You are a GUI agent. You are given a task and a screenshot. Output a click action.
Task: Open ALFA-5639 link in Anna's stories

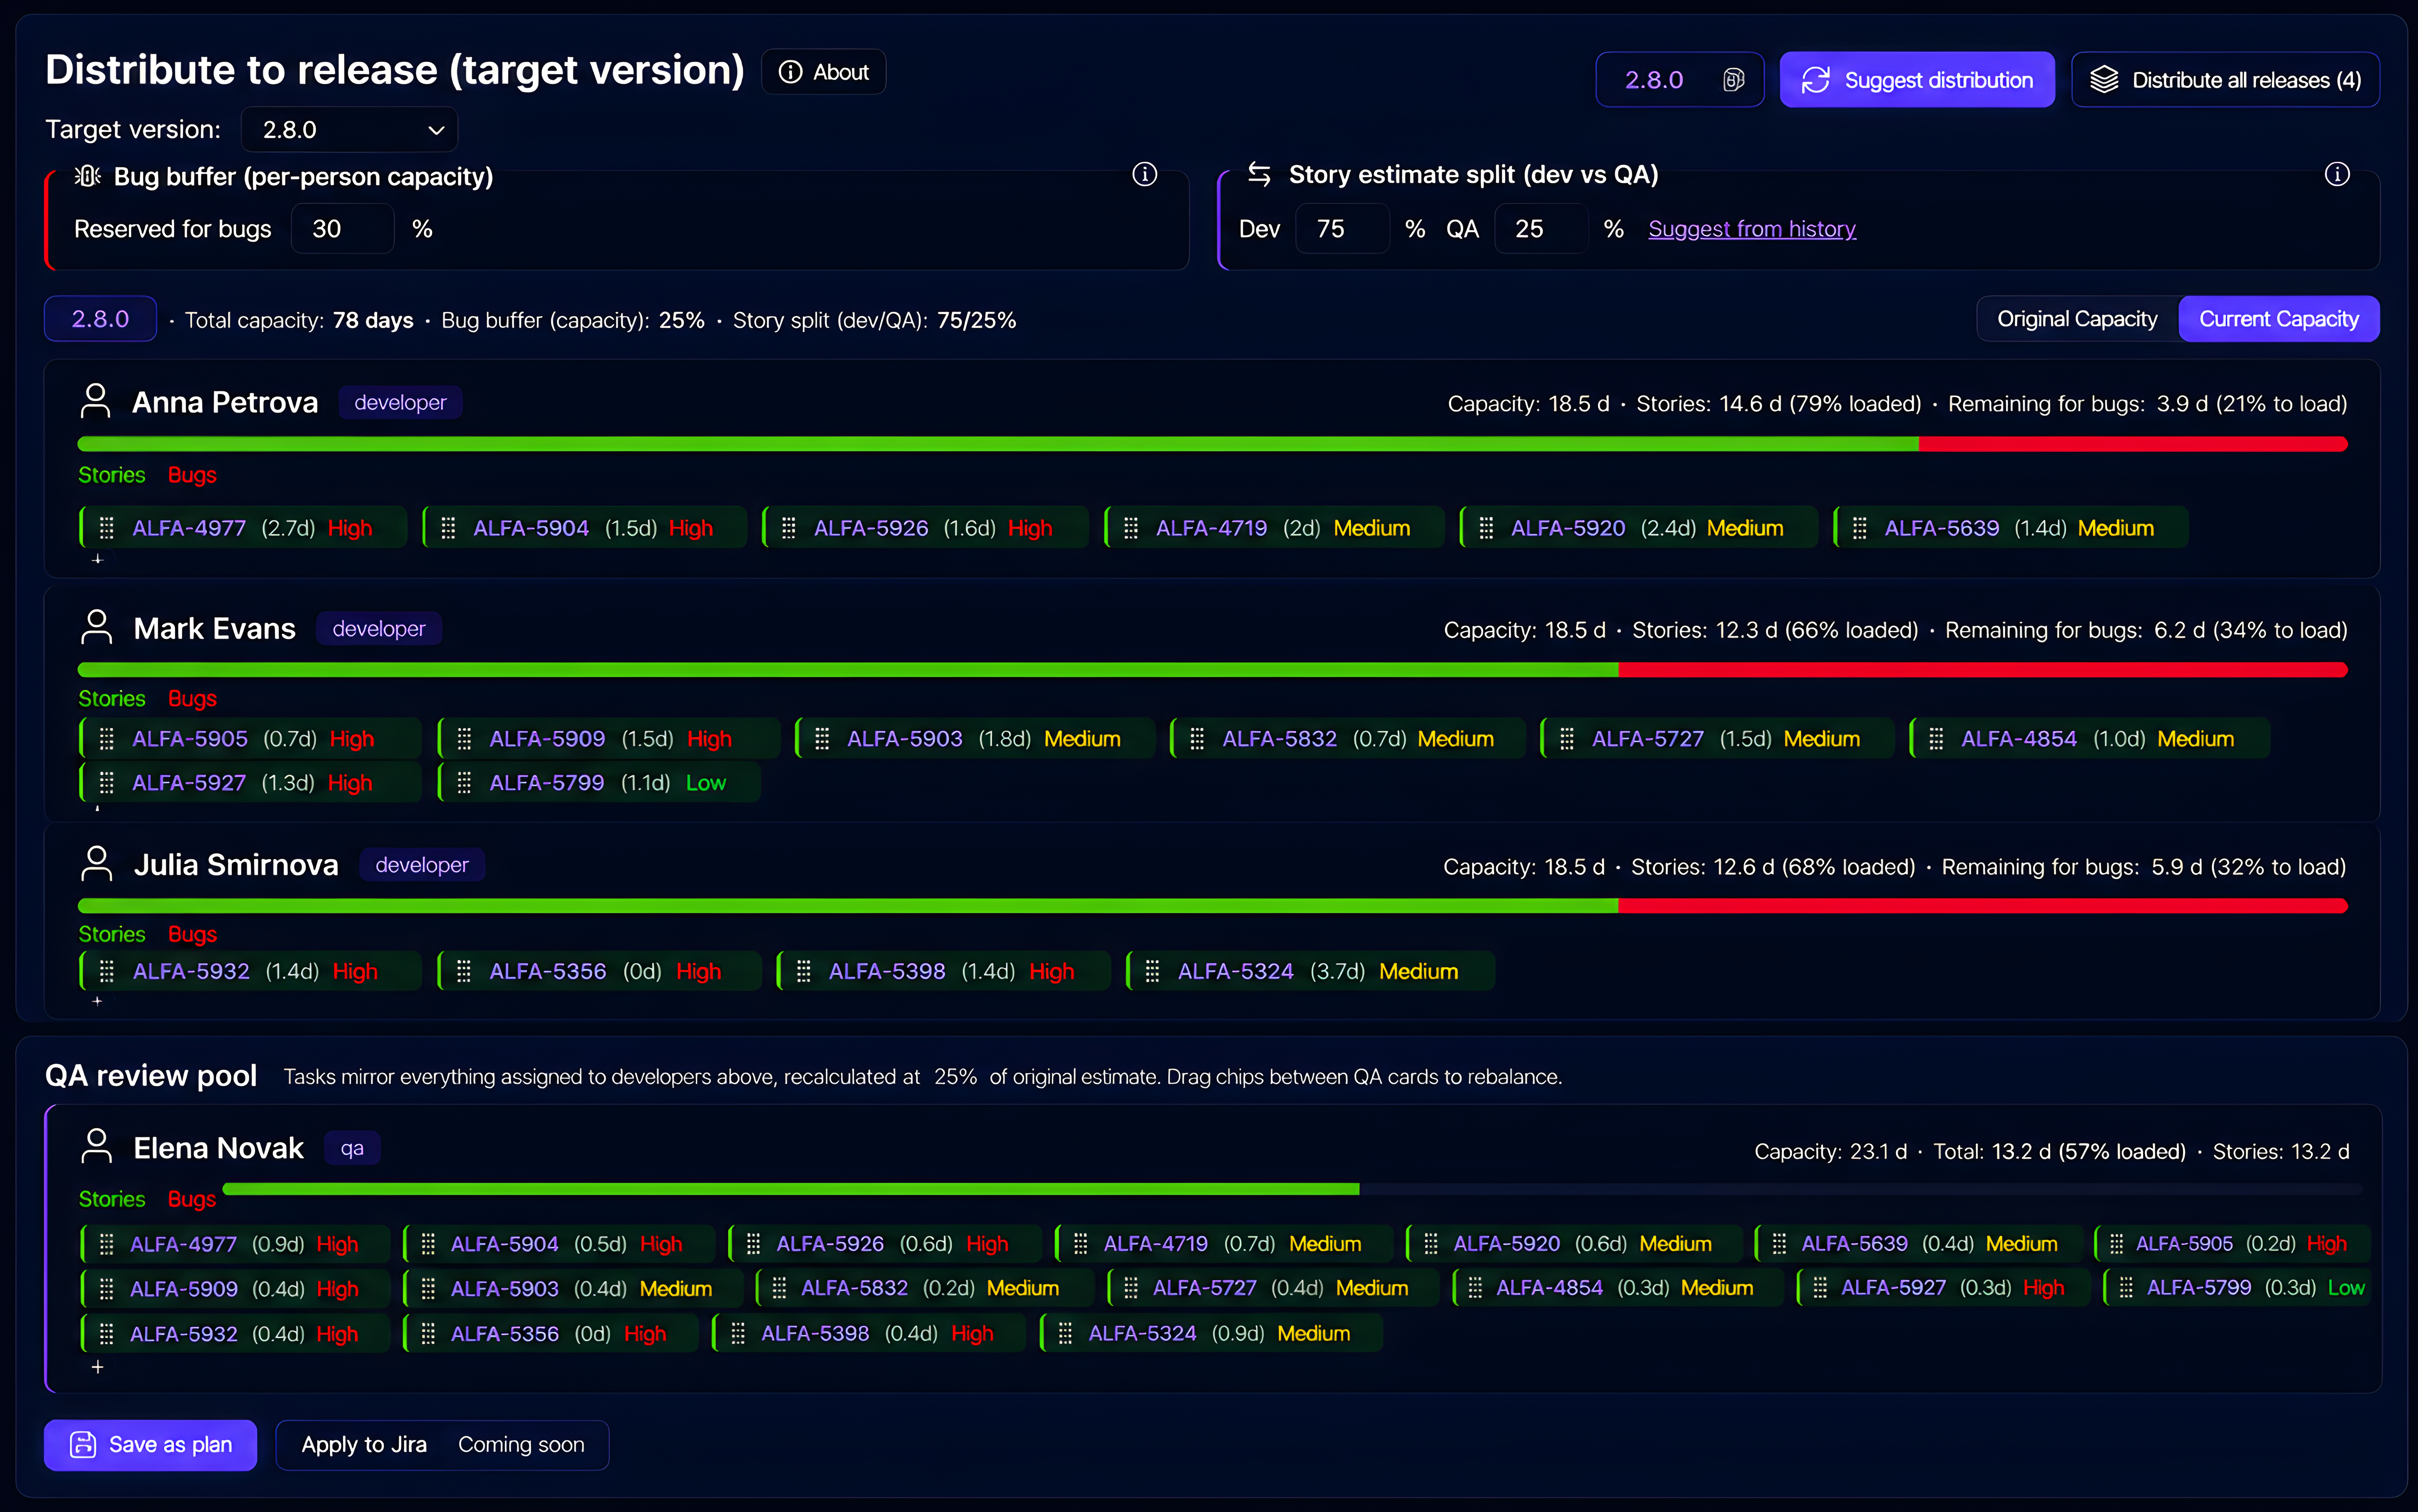(x=1942, y=528)
